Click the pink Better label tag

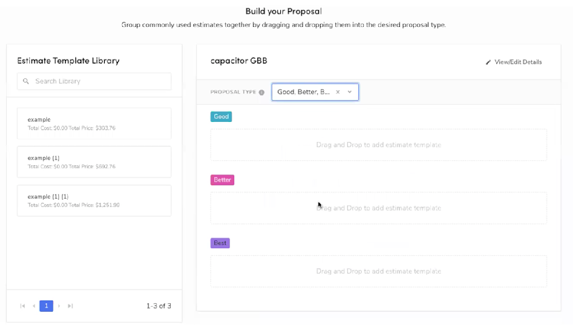(222, 180)
